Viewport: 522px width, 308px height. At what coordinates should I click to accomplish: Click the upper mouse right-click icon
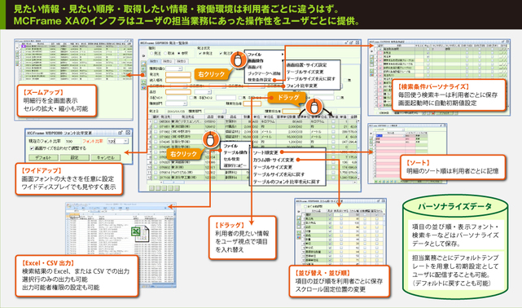238,60
